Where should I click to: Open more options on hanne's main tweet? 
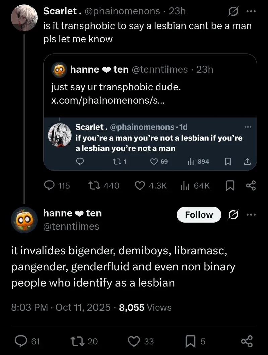tap(251, 215)
